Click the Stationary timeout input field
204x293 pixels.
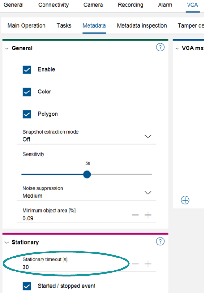click(x=63, y=267)
